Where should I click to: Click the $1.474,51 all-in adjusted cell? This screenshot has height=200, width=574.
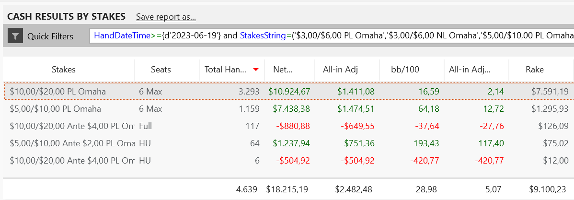pos(356,109)
